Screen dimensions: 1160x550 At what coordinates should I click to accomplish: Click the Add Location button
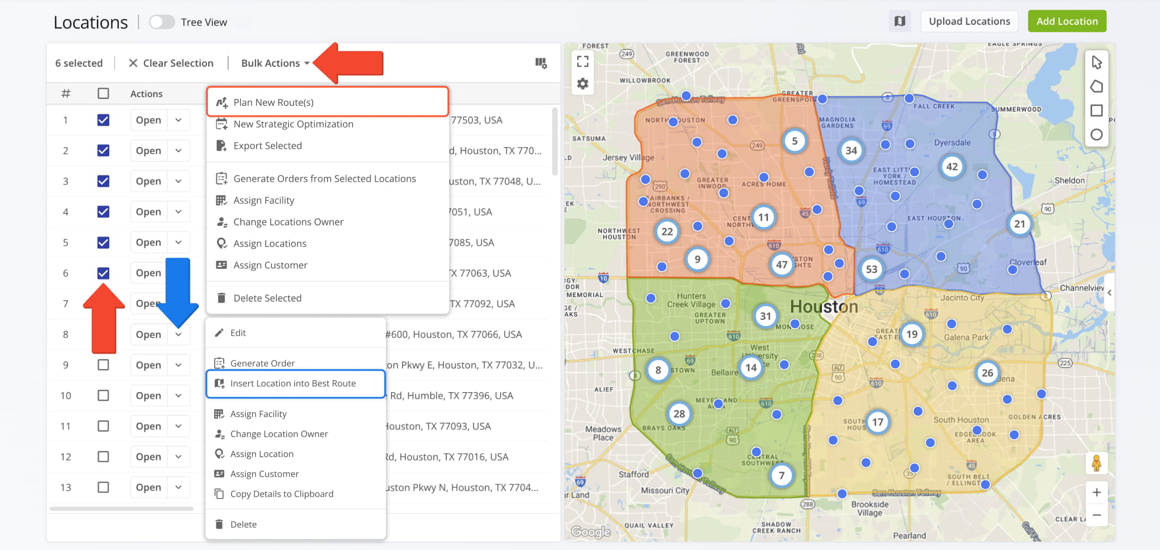pos(1067,22)
